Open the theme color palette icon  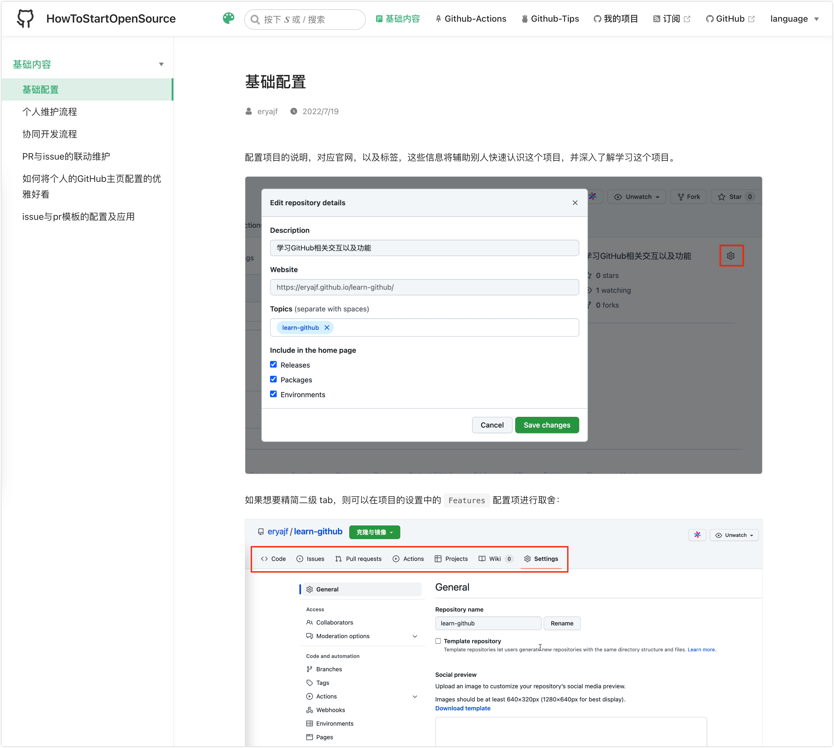[229, 18]
